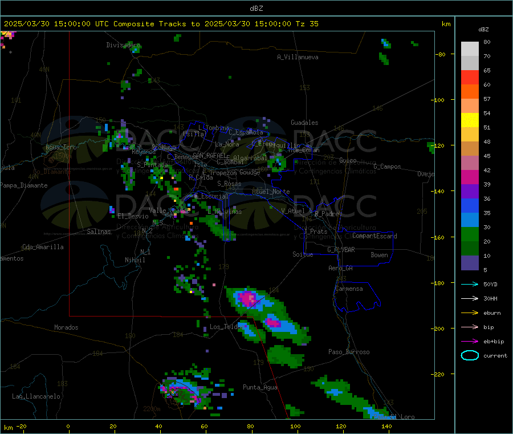Click the white 30HM arrow in legend

point(470,298)
